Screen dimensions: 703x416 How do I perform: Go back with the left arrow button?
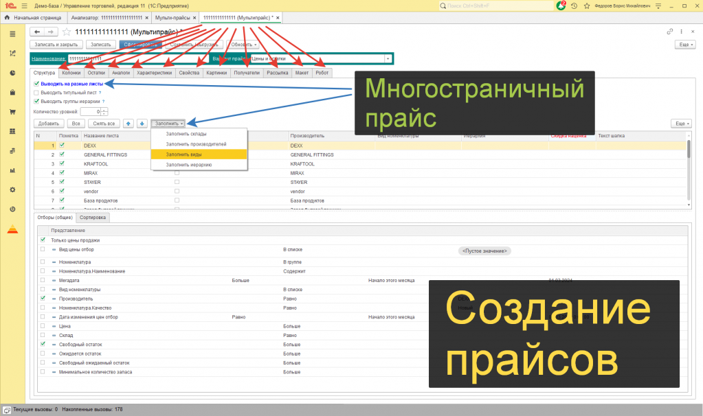tap(37, 32)
